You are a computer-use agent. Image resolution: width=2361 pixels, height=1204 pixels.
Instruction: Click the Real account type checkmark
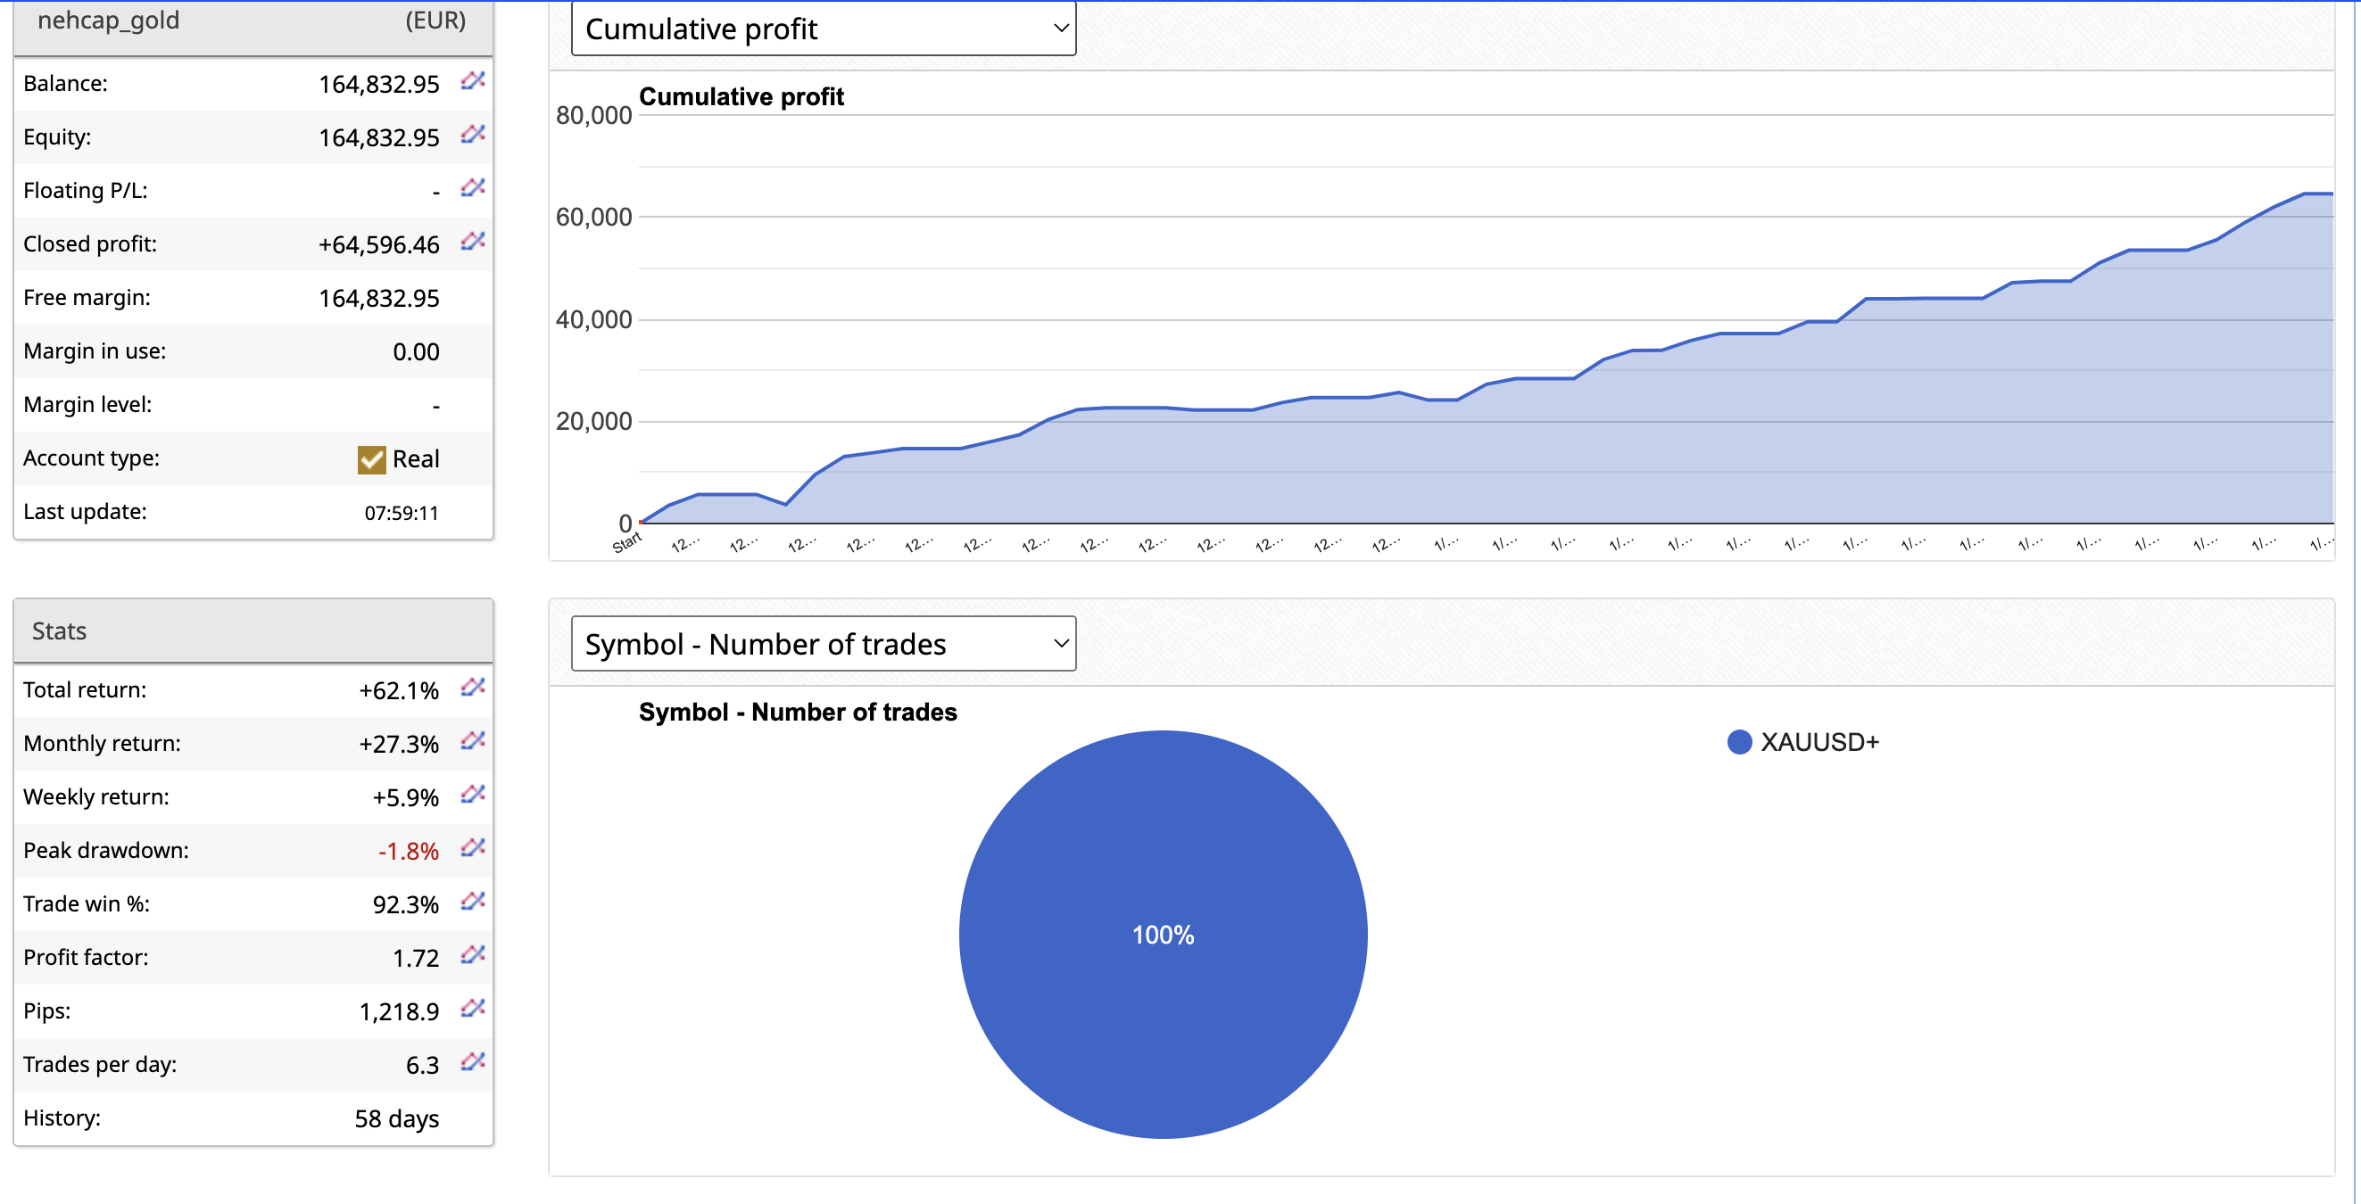click(371, 459)
